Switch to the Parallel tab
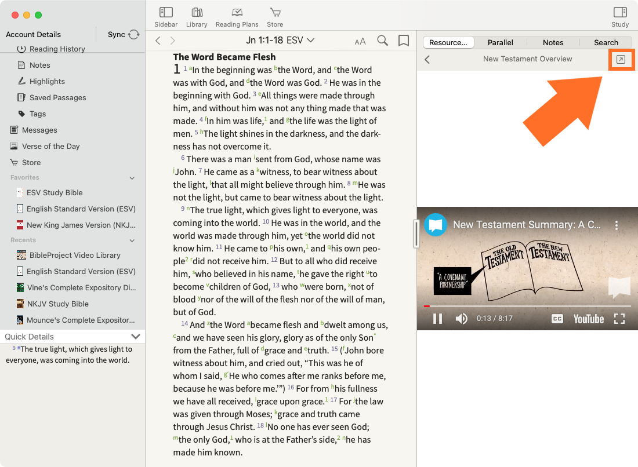This screenshot has height=467, width=638. click(501, 43)
